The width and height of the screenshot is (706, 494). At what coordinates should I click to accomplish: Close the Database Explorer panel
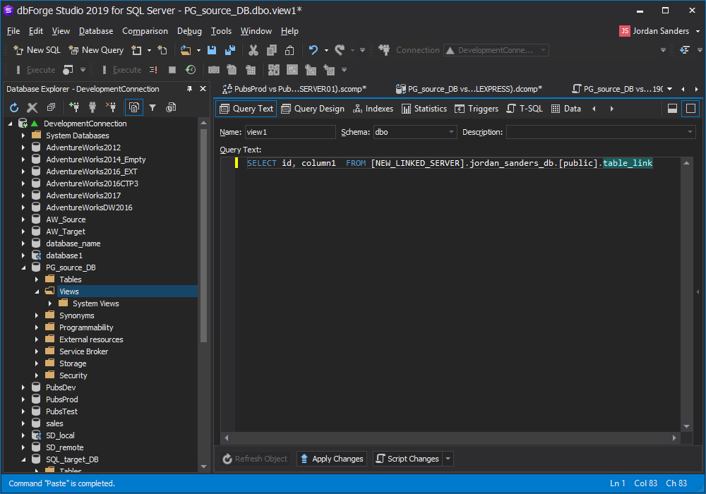(x=203, y=89)
